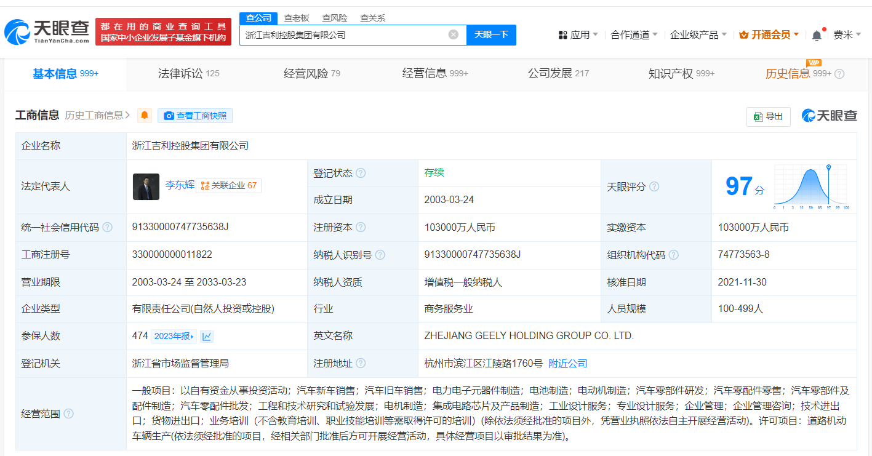Viewport: 872px width, 456px height.
Task: Switch to the 查老板 search tab
Action: 297,18
